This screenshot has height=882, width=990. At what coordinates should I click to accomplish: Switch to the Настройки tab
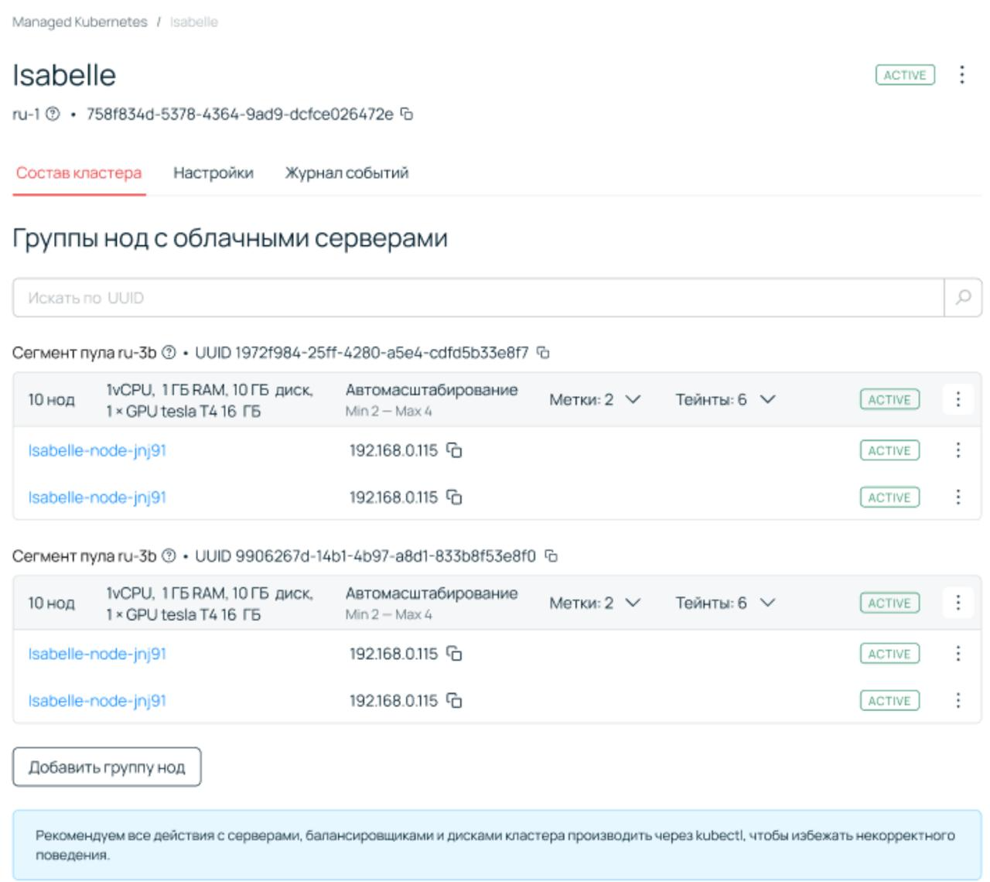tap(213, 173)
